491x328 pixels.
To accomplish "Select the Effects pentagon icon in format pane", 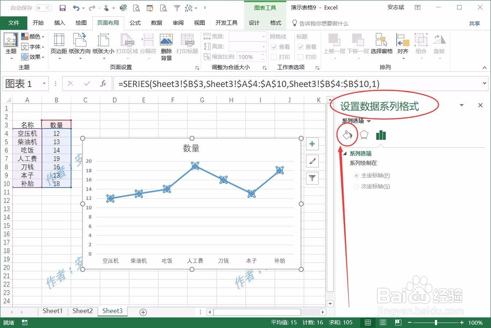I will point(363,135).
